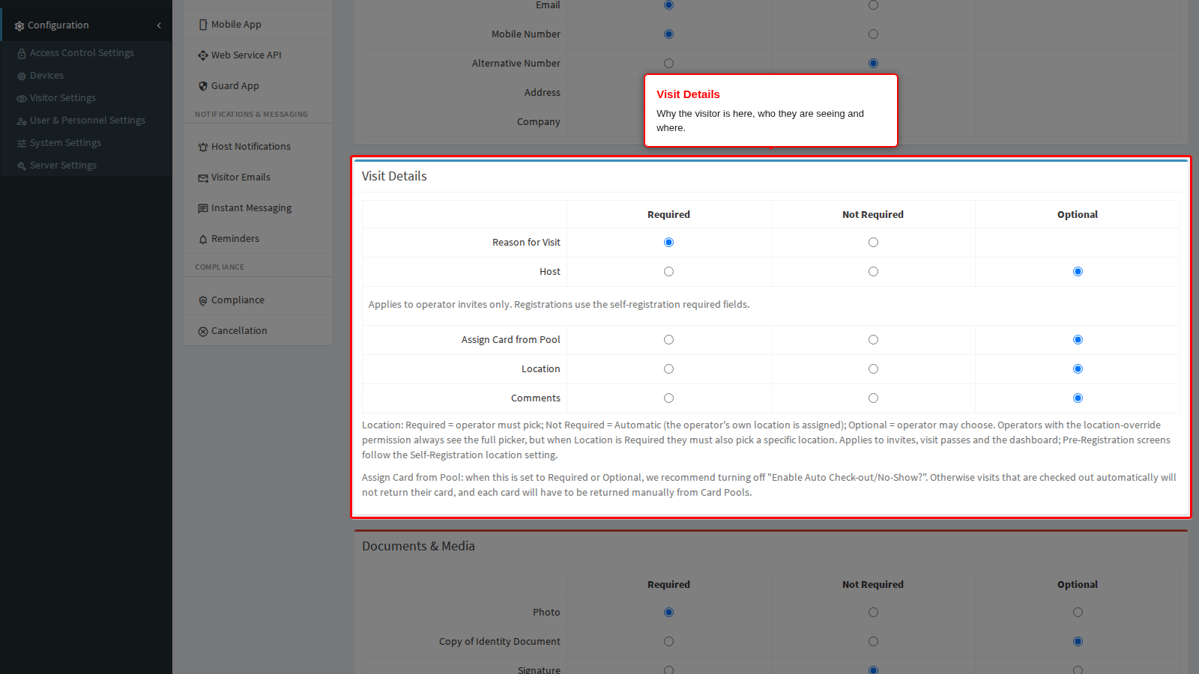Set Reason for Visit to Not Required
The height and width of the screenshot is (674, 1199).
click(x=873, y=243)
